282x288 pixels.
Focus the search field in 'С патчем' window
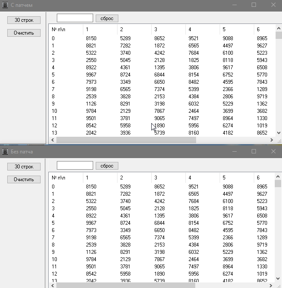[x=75, y=18]
